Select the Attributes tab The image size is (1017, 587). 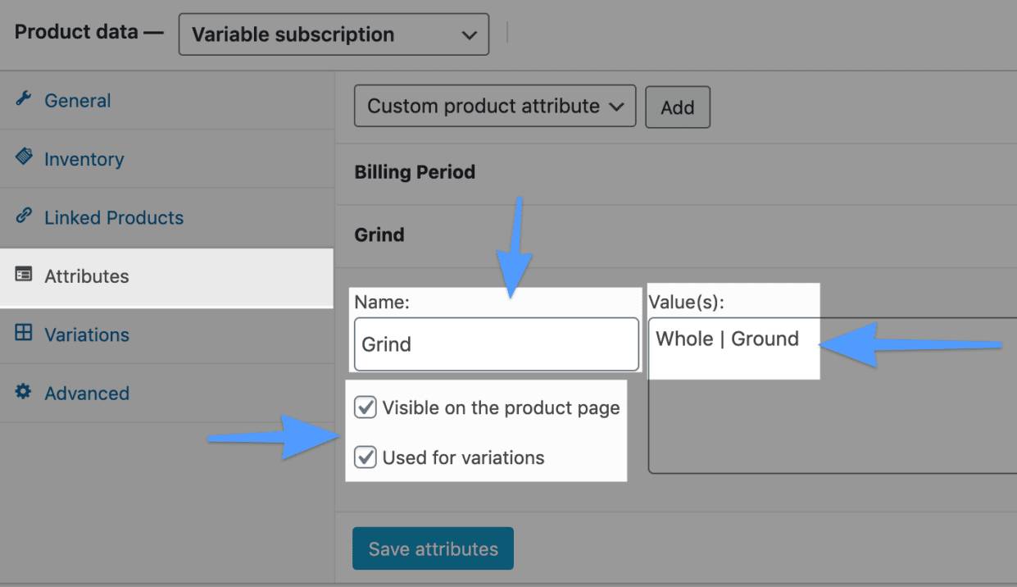(x=167, y=276)
